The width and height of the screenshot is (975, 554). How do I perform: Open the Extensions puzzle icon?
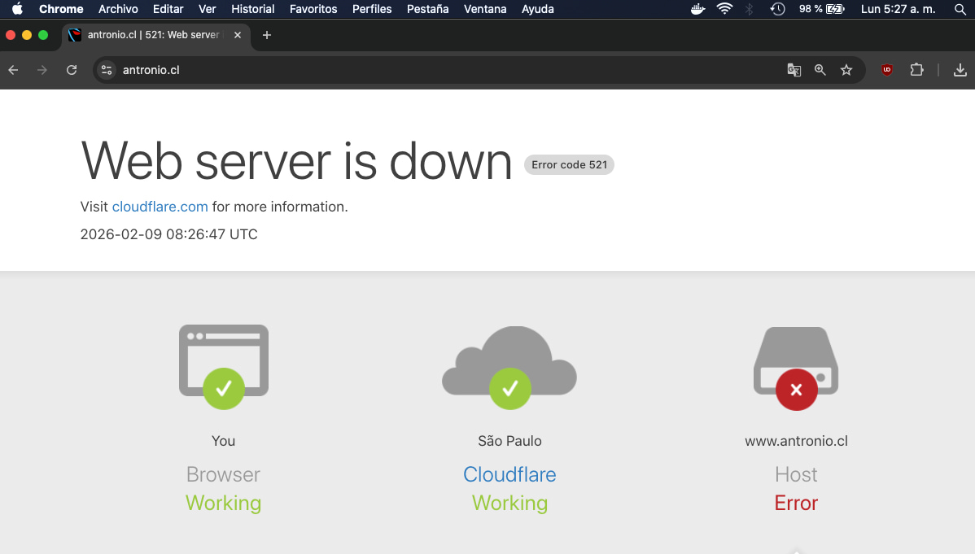[x=916, y=70]
